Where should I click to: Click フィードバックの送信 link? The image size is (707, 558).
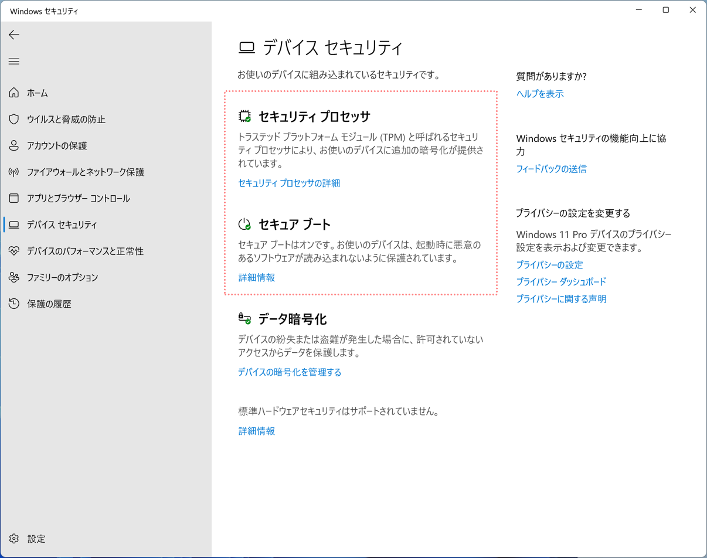551,169
